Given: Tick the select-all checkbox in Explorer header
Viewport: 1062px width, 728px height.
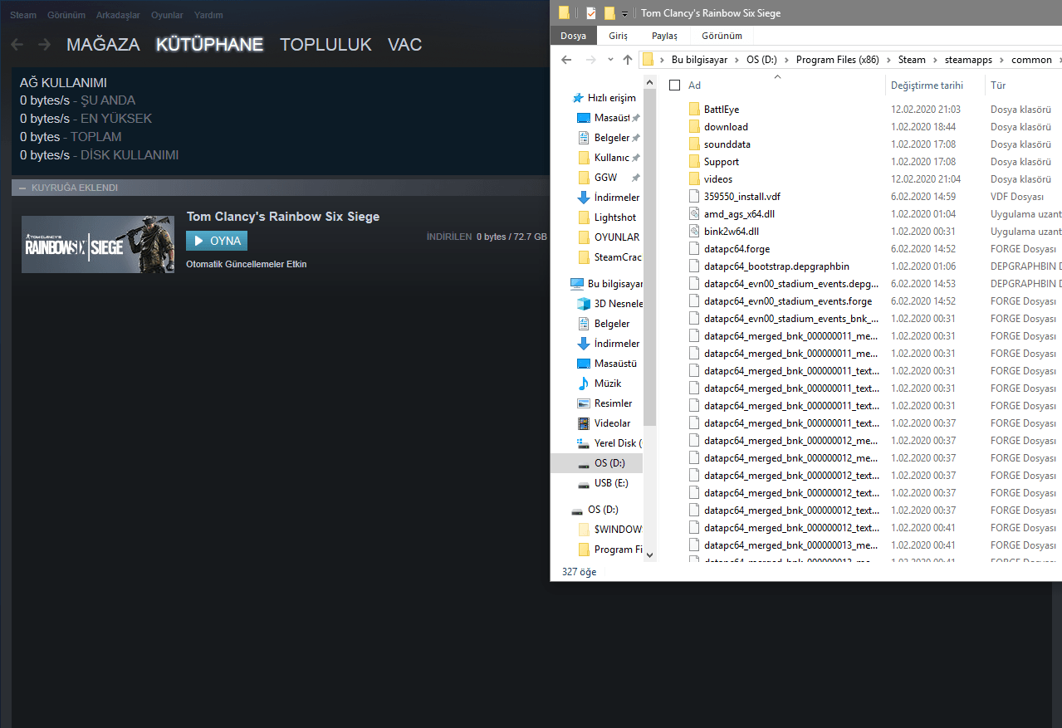Looking at the screenshot, I should (674, 86).
